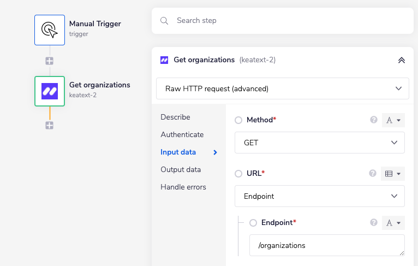Click help icon next to Endpoint

tap(374, 223)
